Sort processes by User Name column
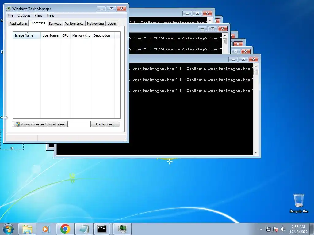The height and width of the screenshot is (235, 314). pos(50,35)
